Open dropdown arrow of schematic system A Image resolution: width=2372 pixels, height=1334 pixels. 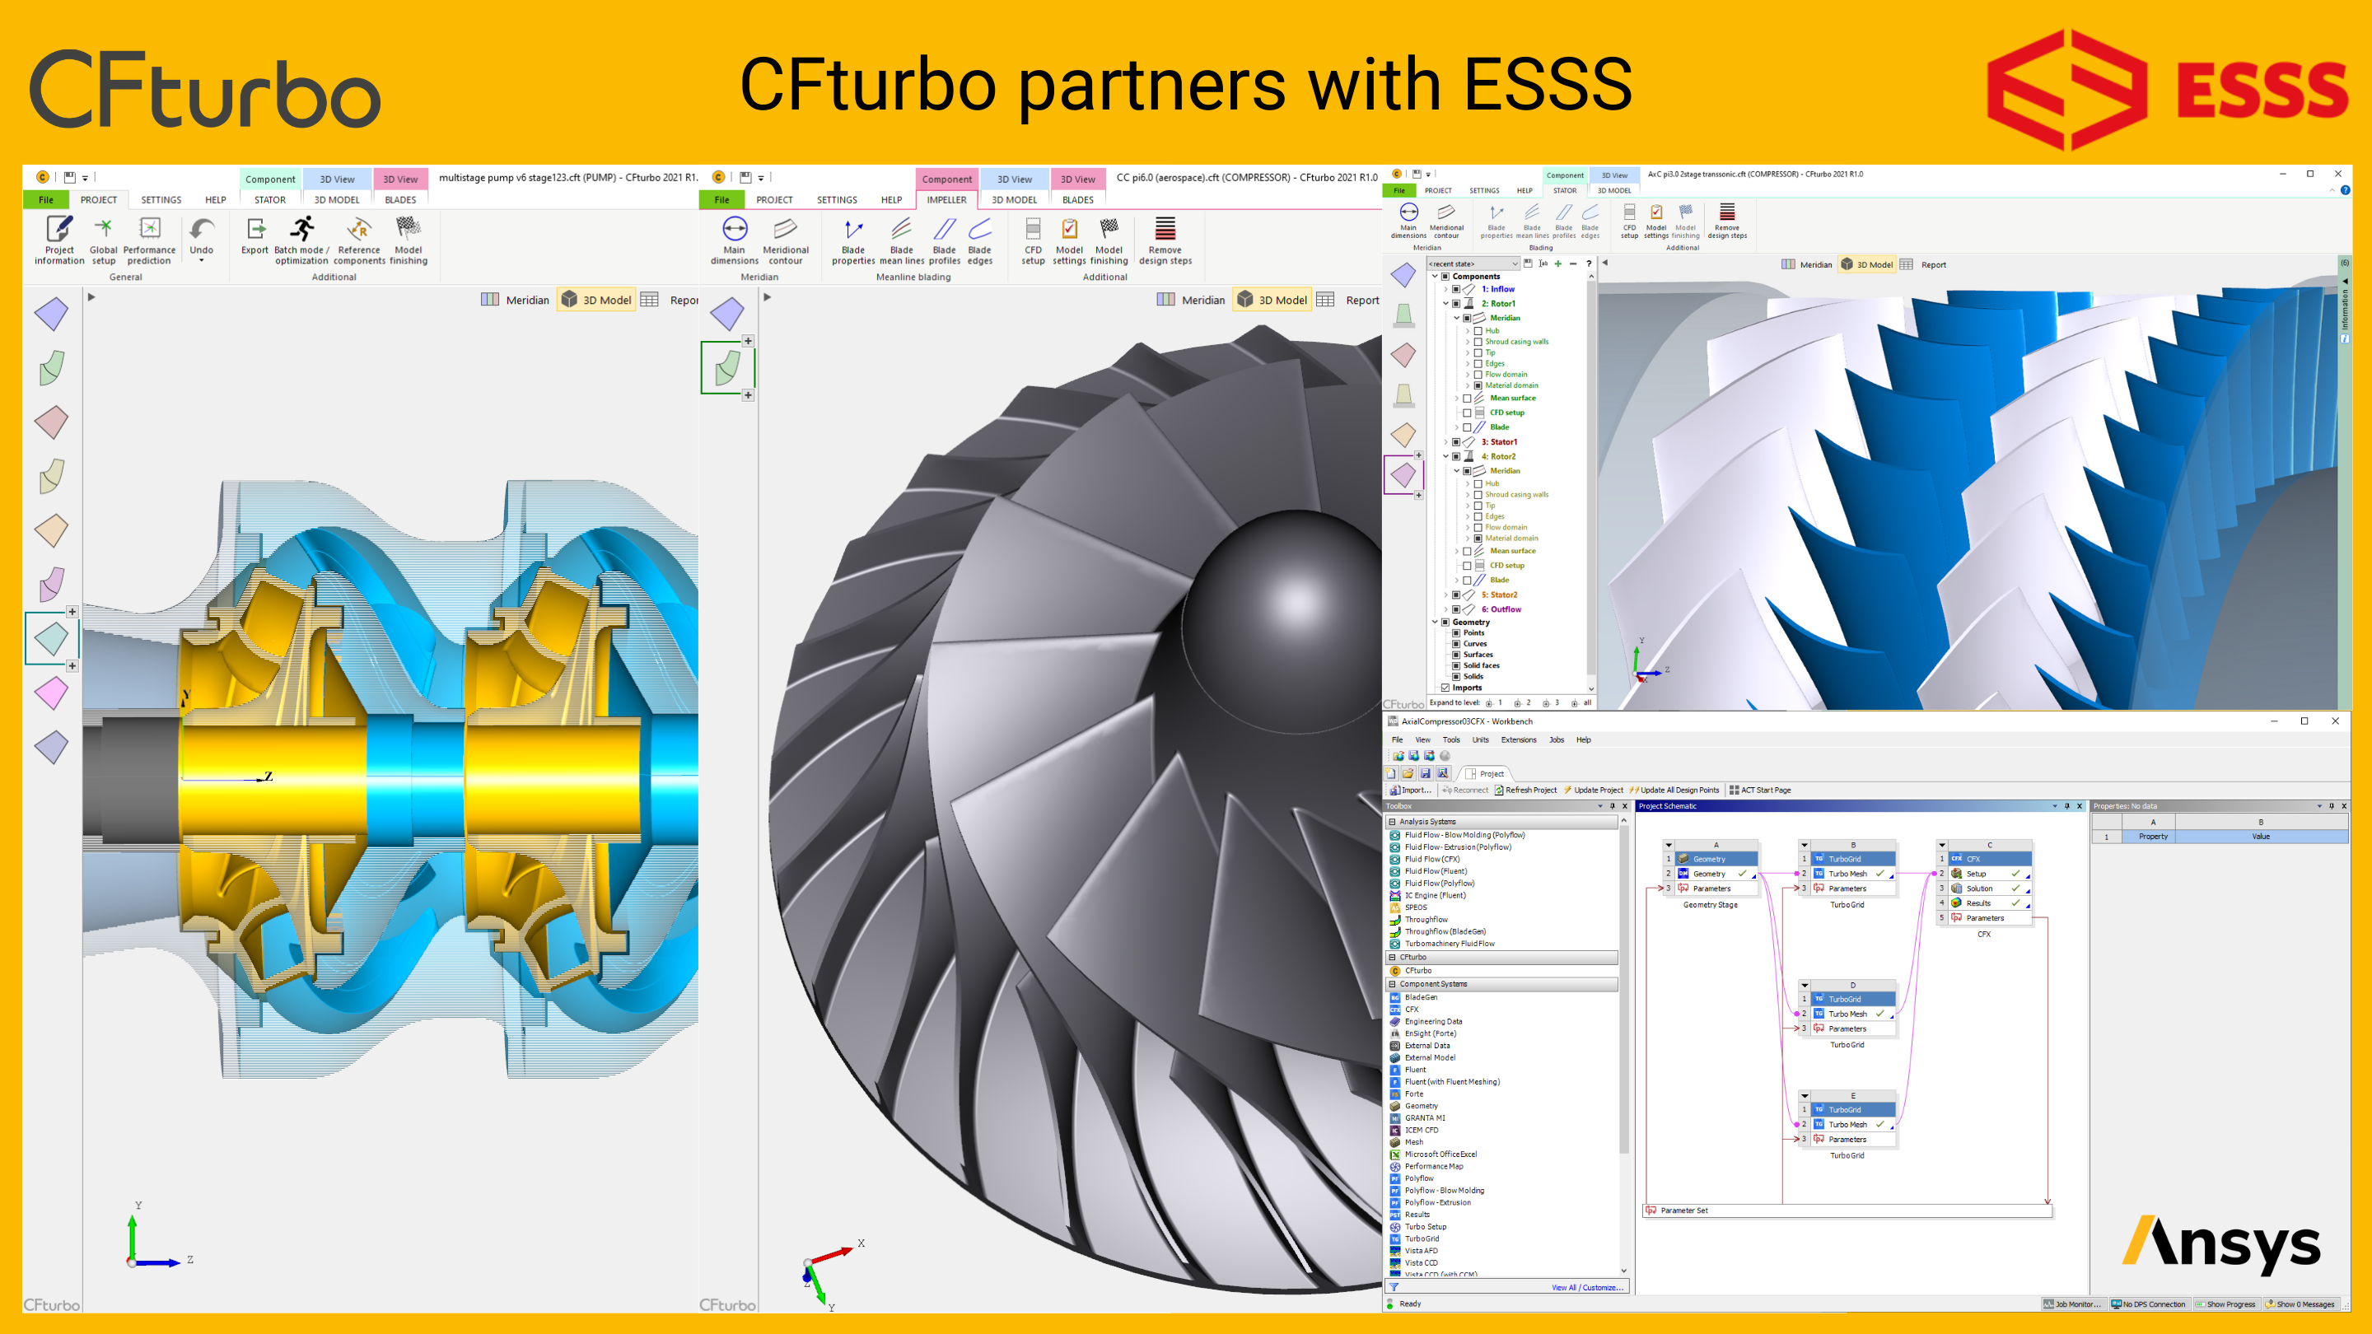pyautogui.click(x=1669, y=845)
